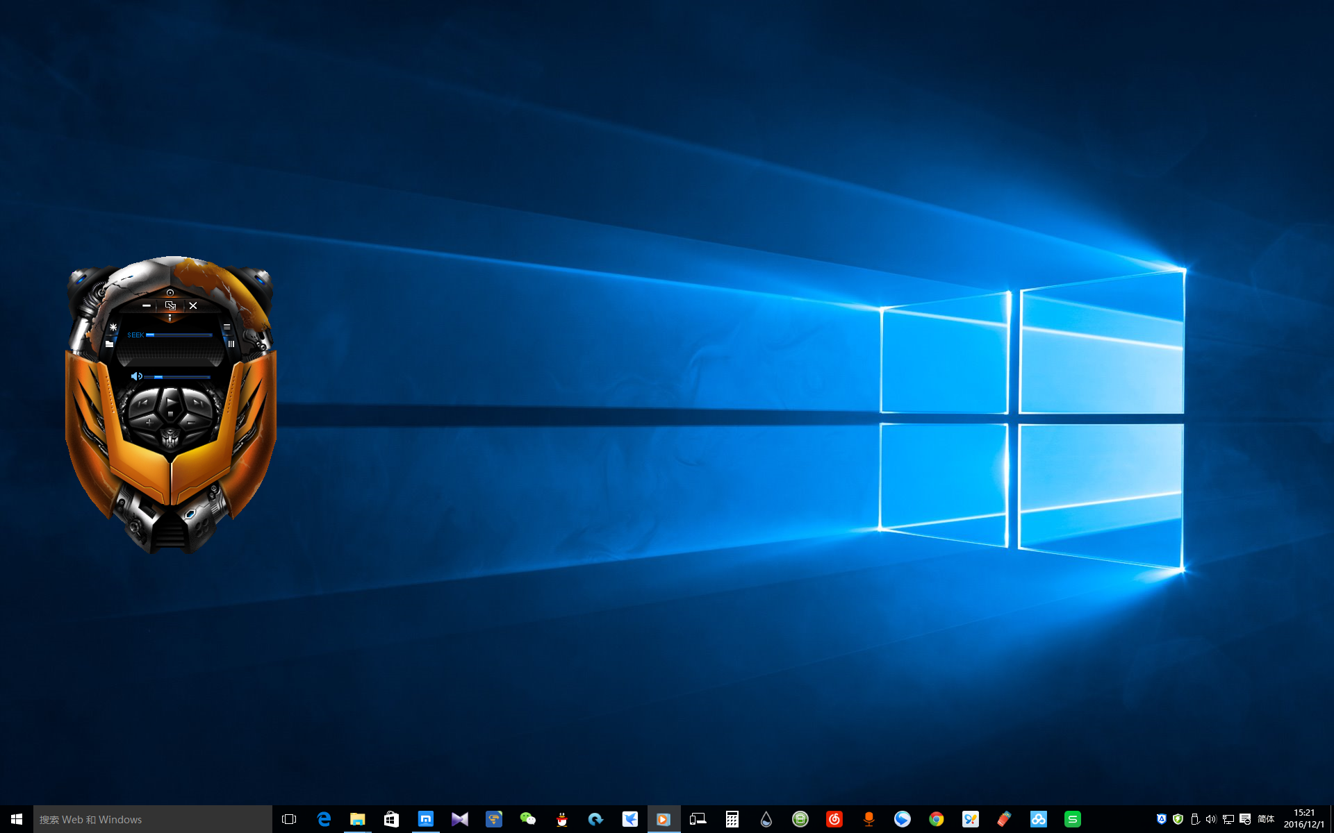
Task: Click the circular dot icon atop player
Action: [170, 293]
